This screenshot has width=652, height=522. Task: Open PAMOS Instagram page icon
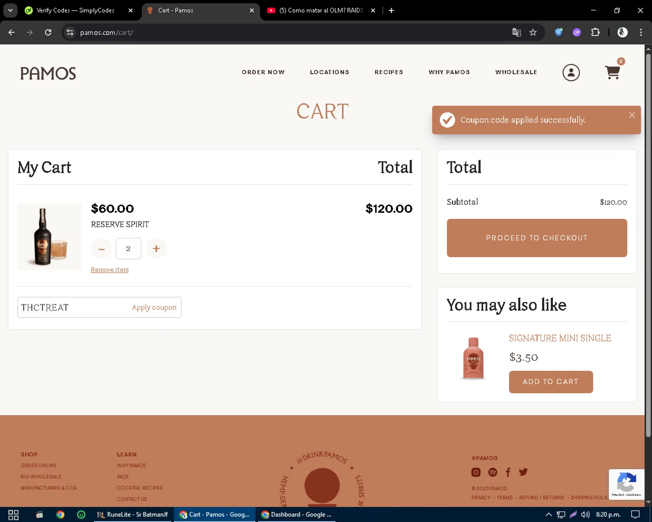pos(476,472)
